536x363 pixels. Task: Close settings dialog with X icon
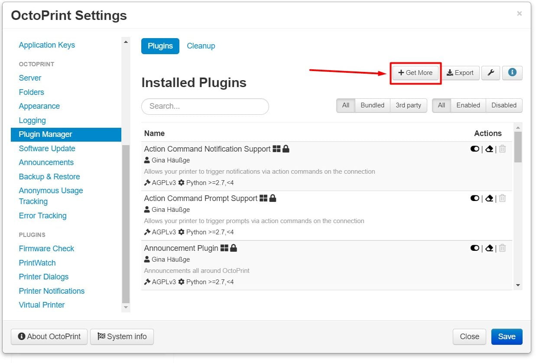[519, 14]
